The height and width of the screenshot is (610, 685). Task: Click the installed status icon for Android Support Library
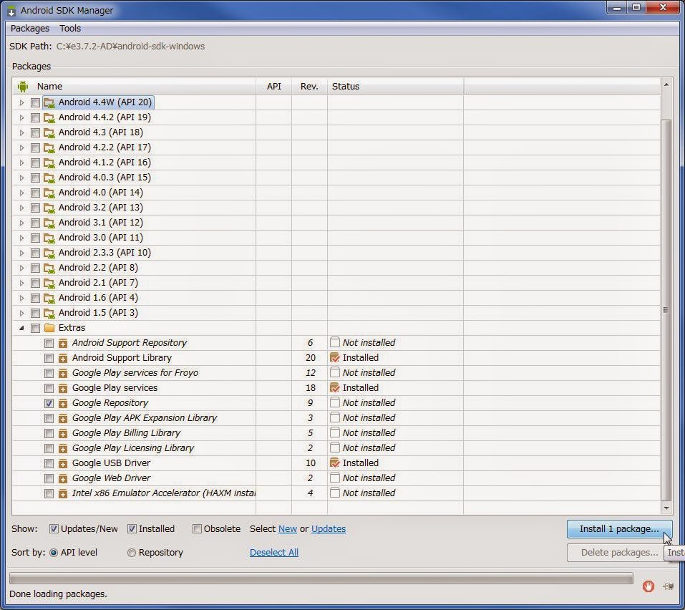[335, 357]
